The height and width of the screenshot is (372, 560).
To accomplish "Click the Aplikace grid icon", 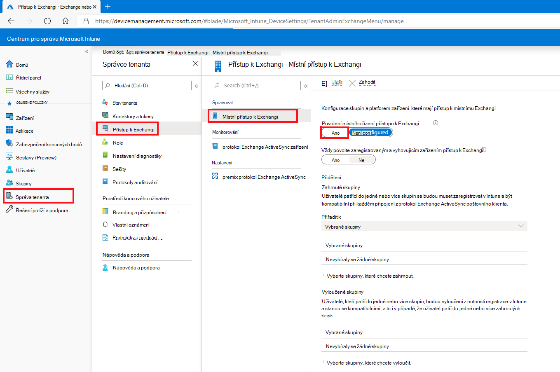I will click(x=9, y=130).
